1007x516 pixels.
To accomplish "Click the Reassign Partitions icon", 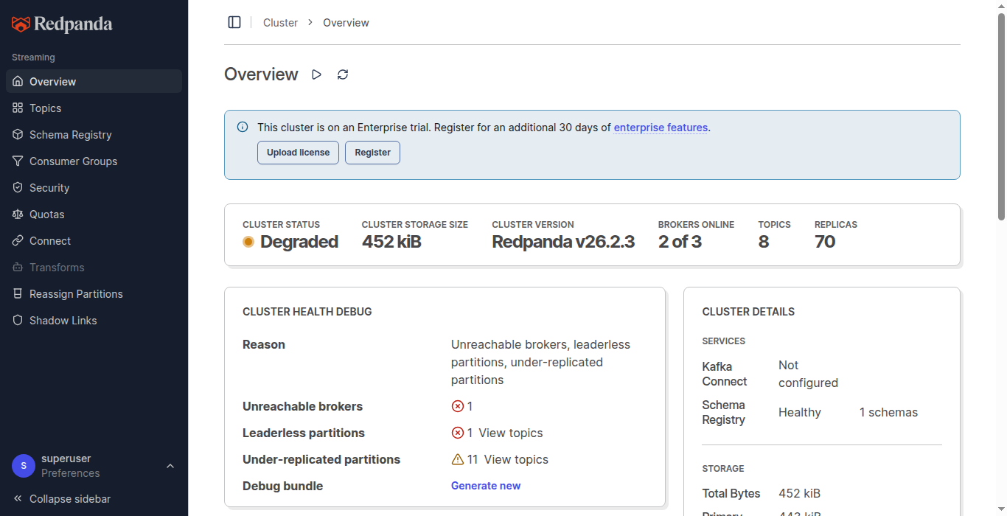I will click(18, 294).
